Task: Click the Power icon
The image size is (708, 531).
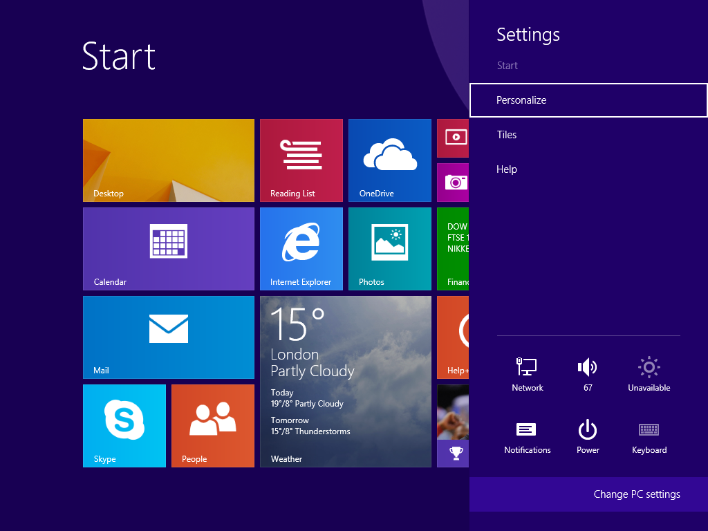Action: click(x=588, y=436)
